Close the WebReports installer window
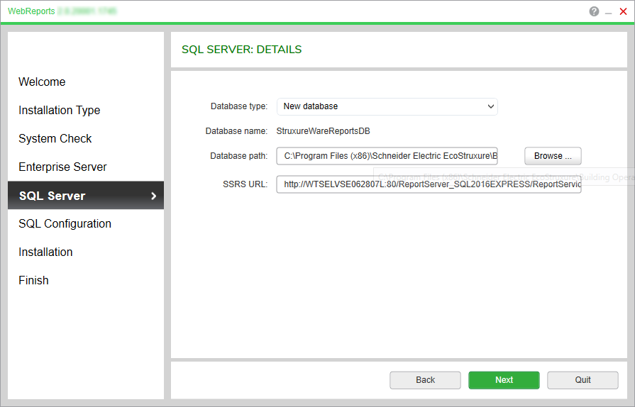 click(624, 11)
